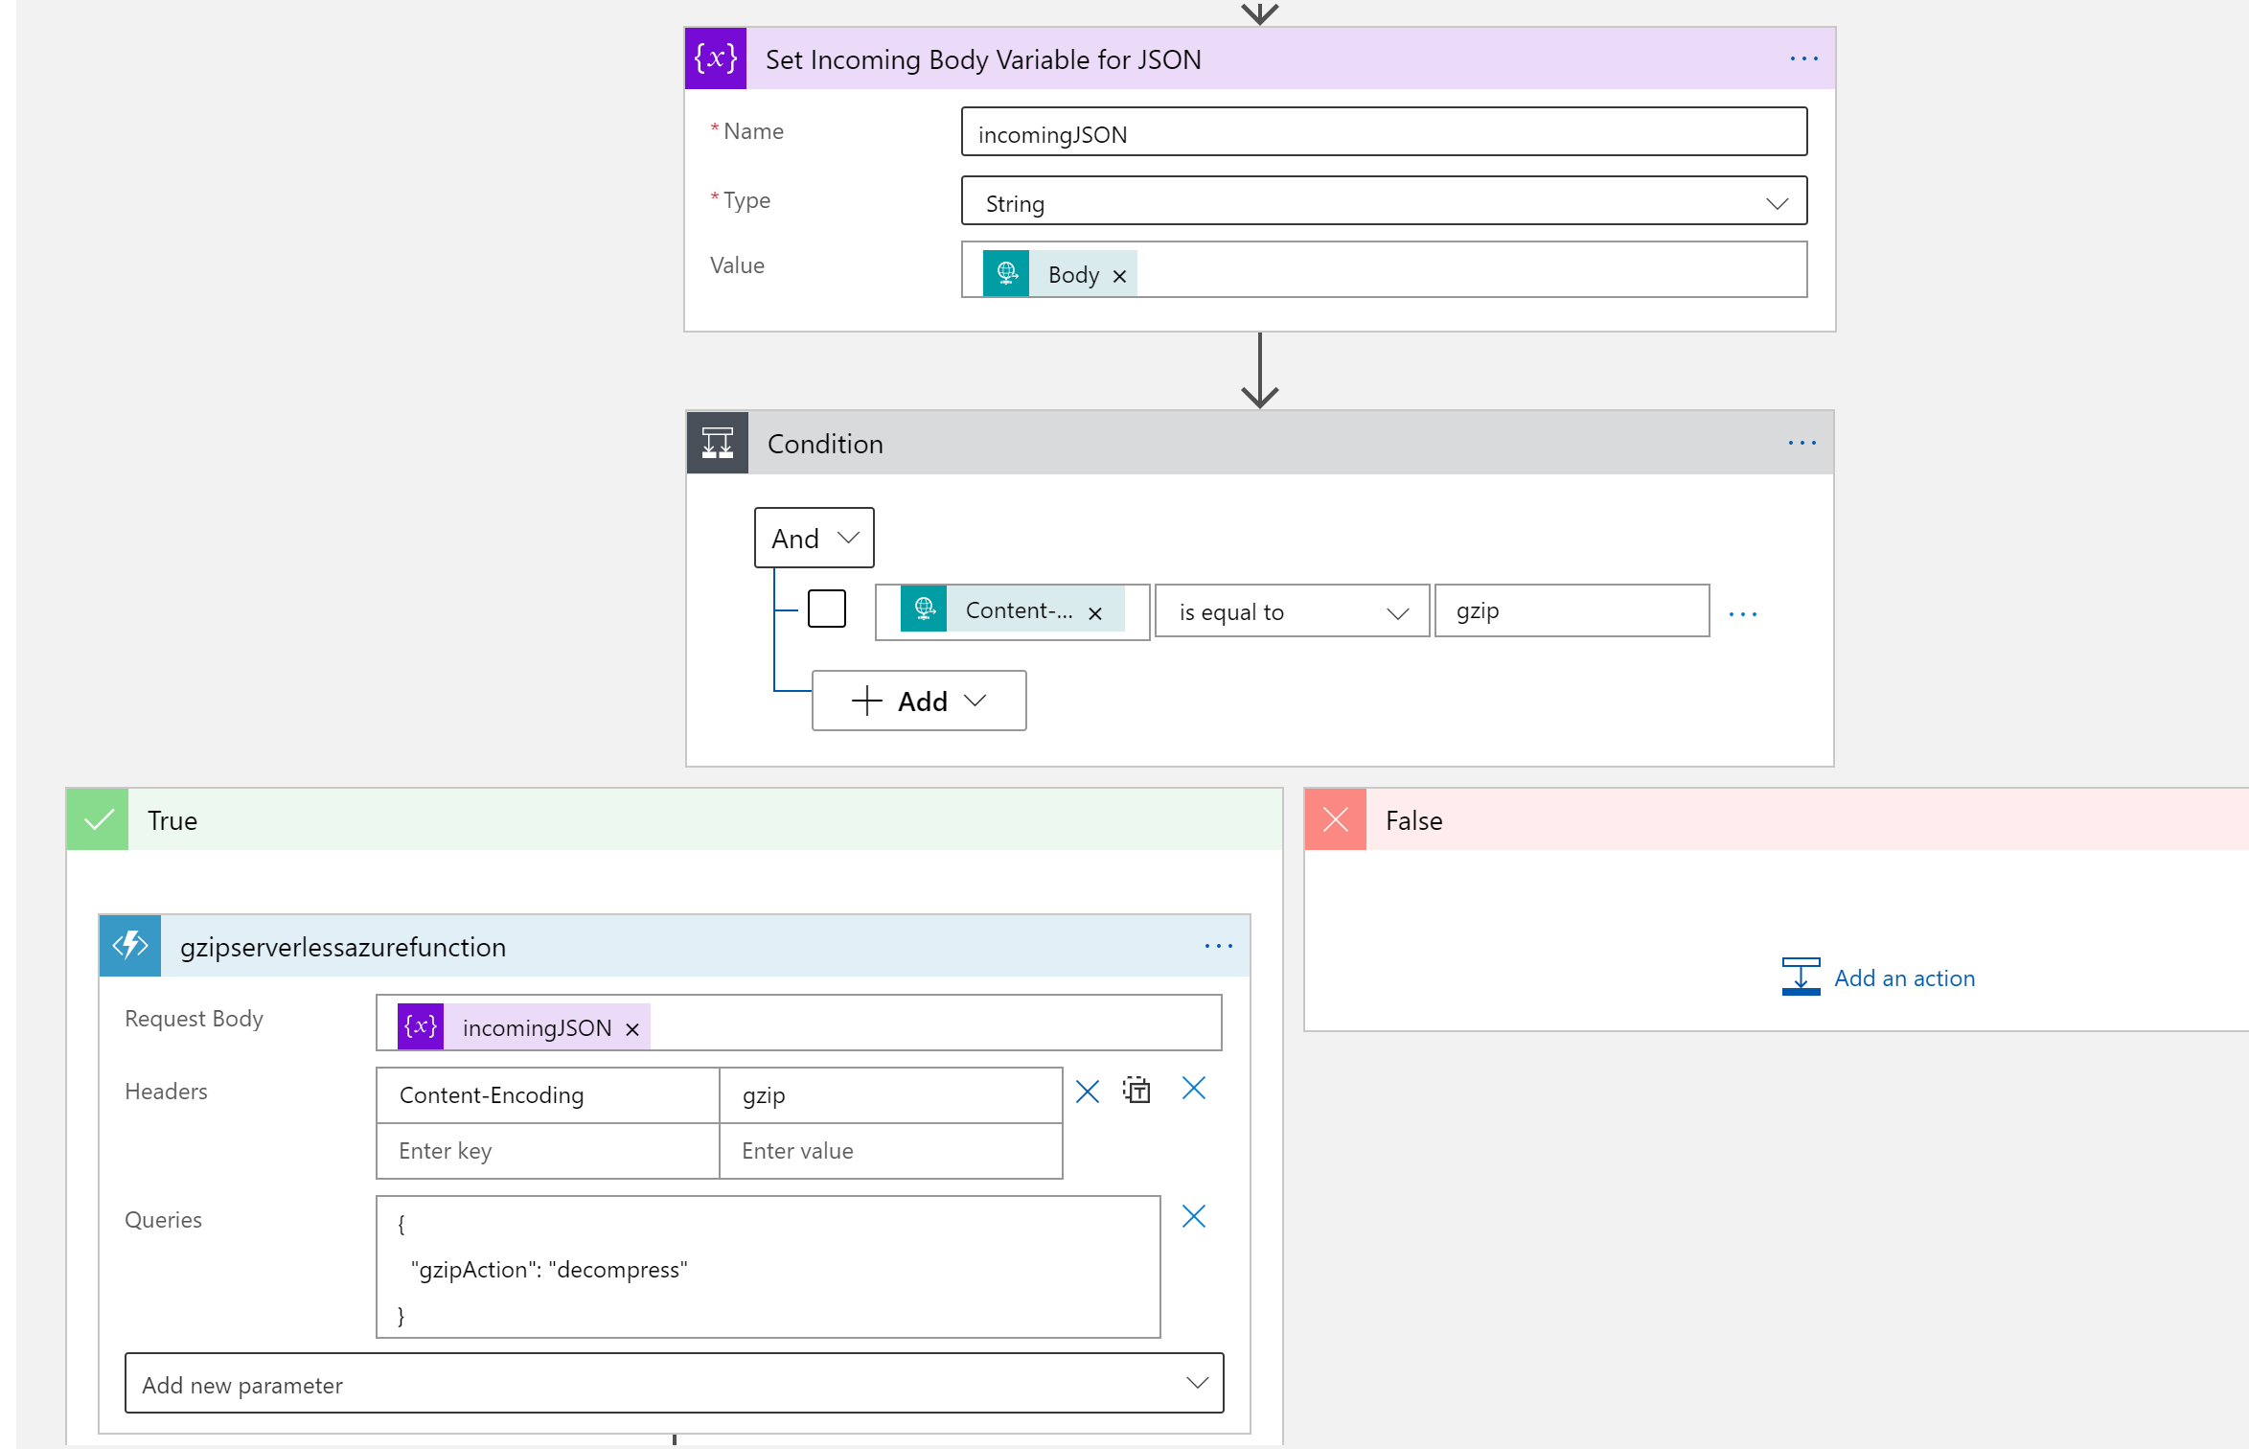
Task: Open the Condition card ellipsis menu
Action: pos(1801,443)
